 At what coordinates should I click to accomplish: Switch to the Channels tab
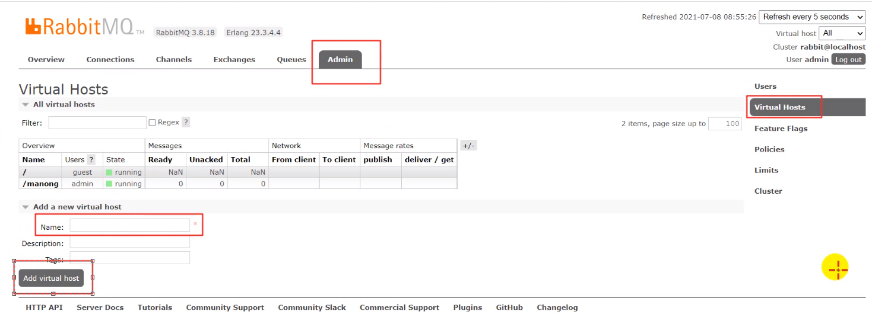174,59
